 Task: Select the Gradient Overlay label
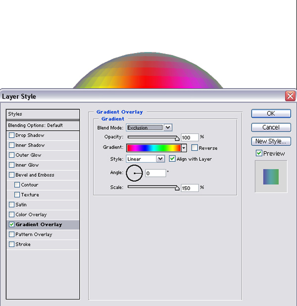(39, 224)
